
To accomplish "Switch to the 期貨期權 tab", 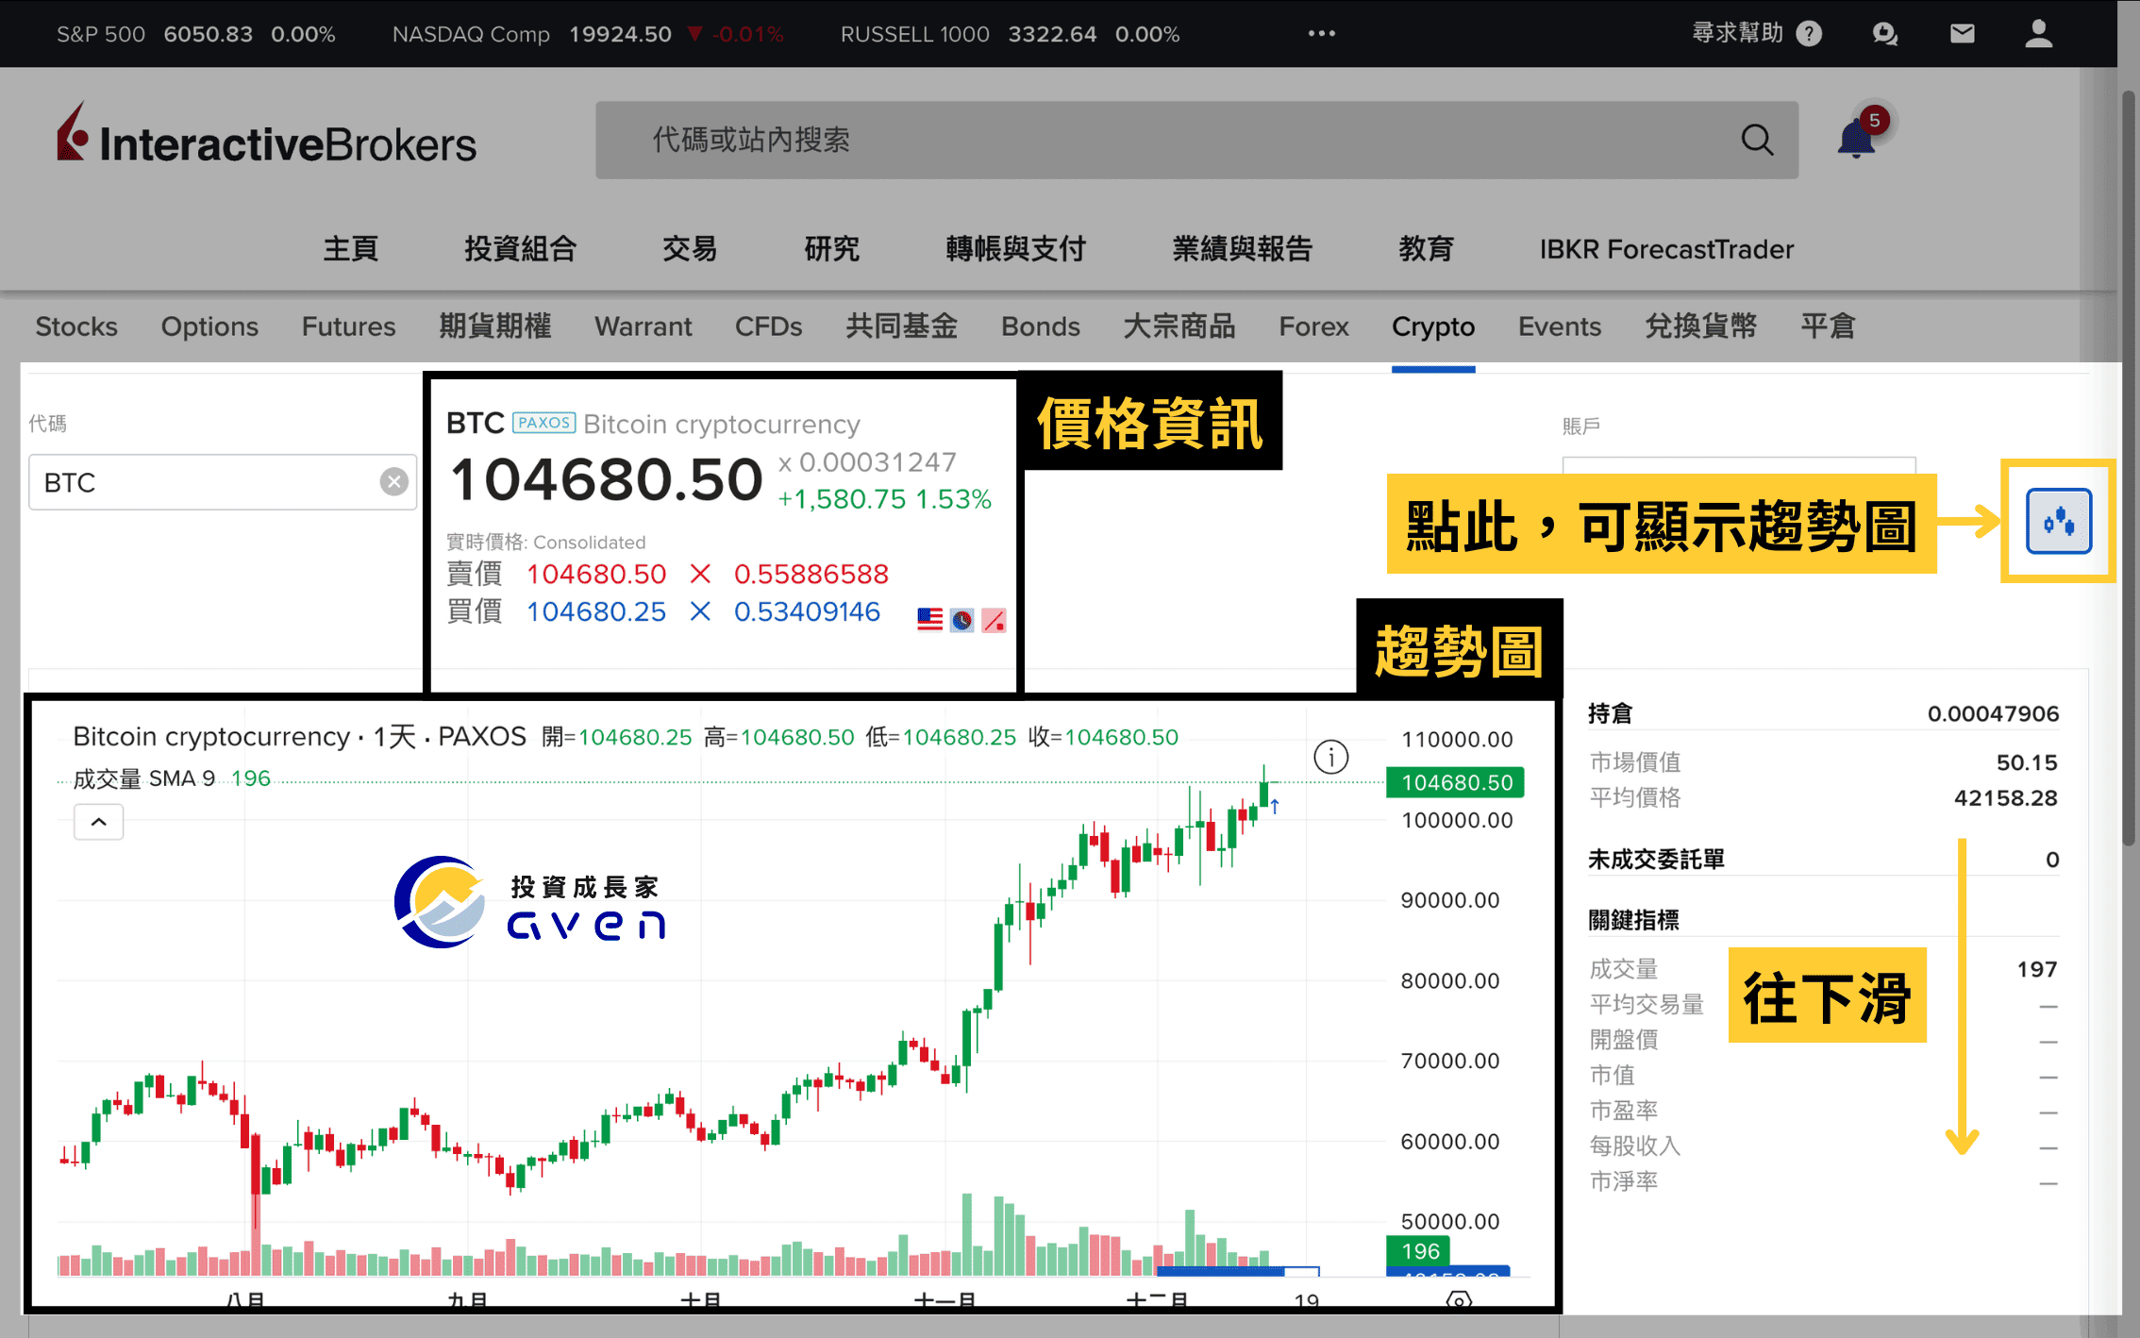I will [494, 326].
